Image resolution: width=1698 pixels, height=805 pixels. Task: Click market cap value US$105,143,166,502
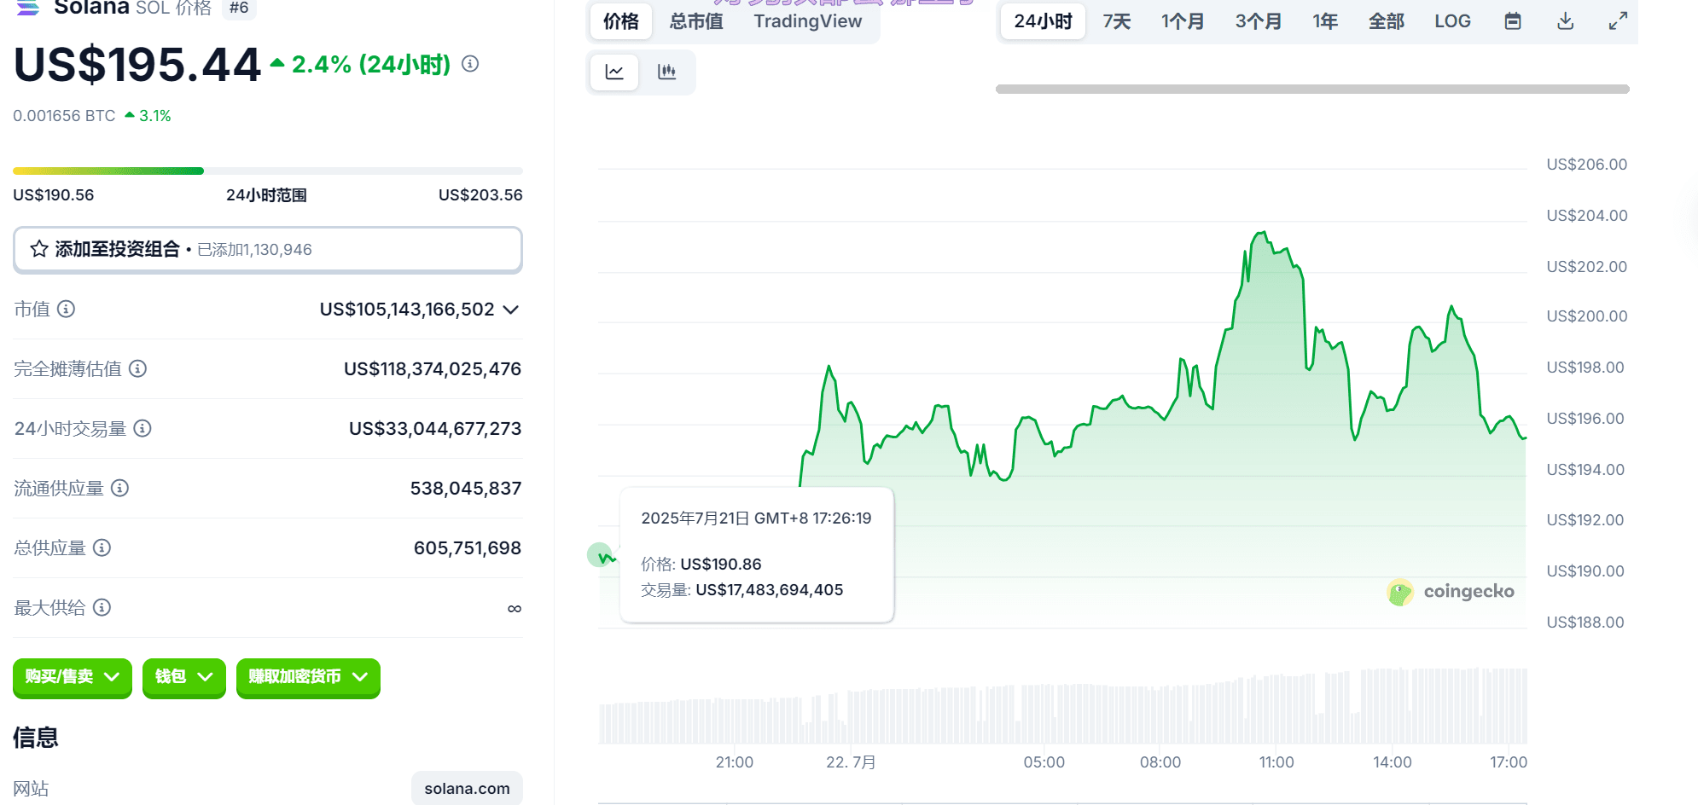(x=407, y=310)
